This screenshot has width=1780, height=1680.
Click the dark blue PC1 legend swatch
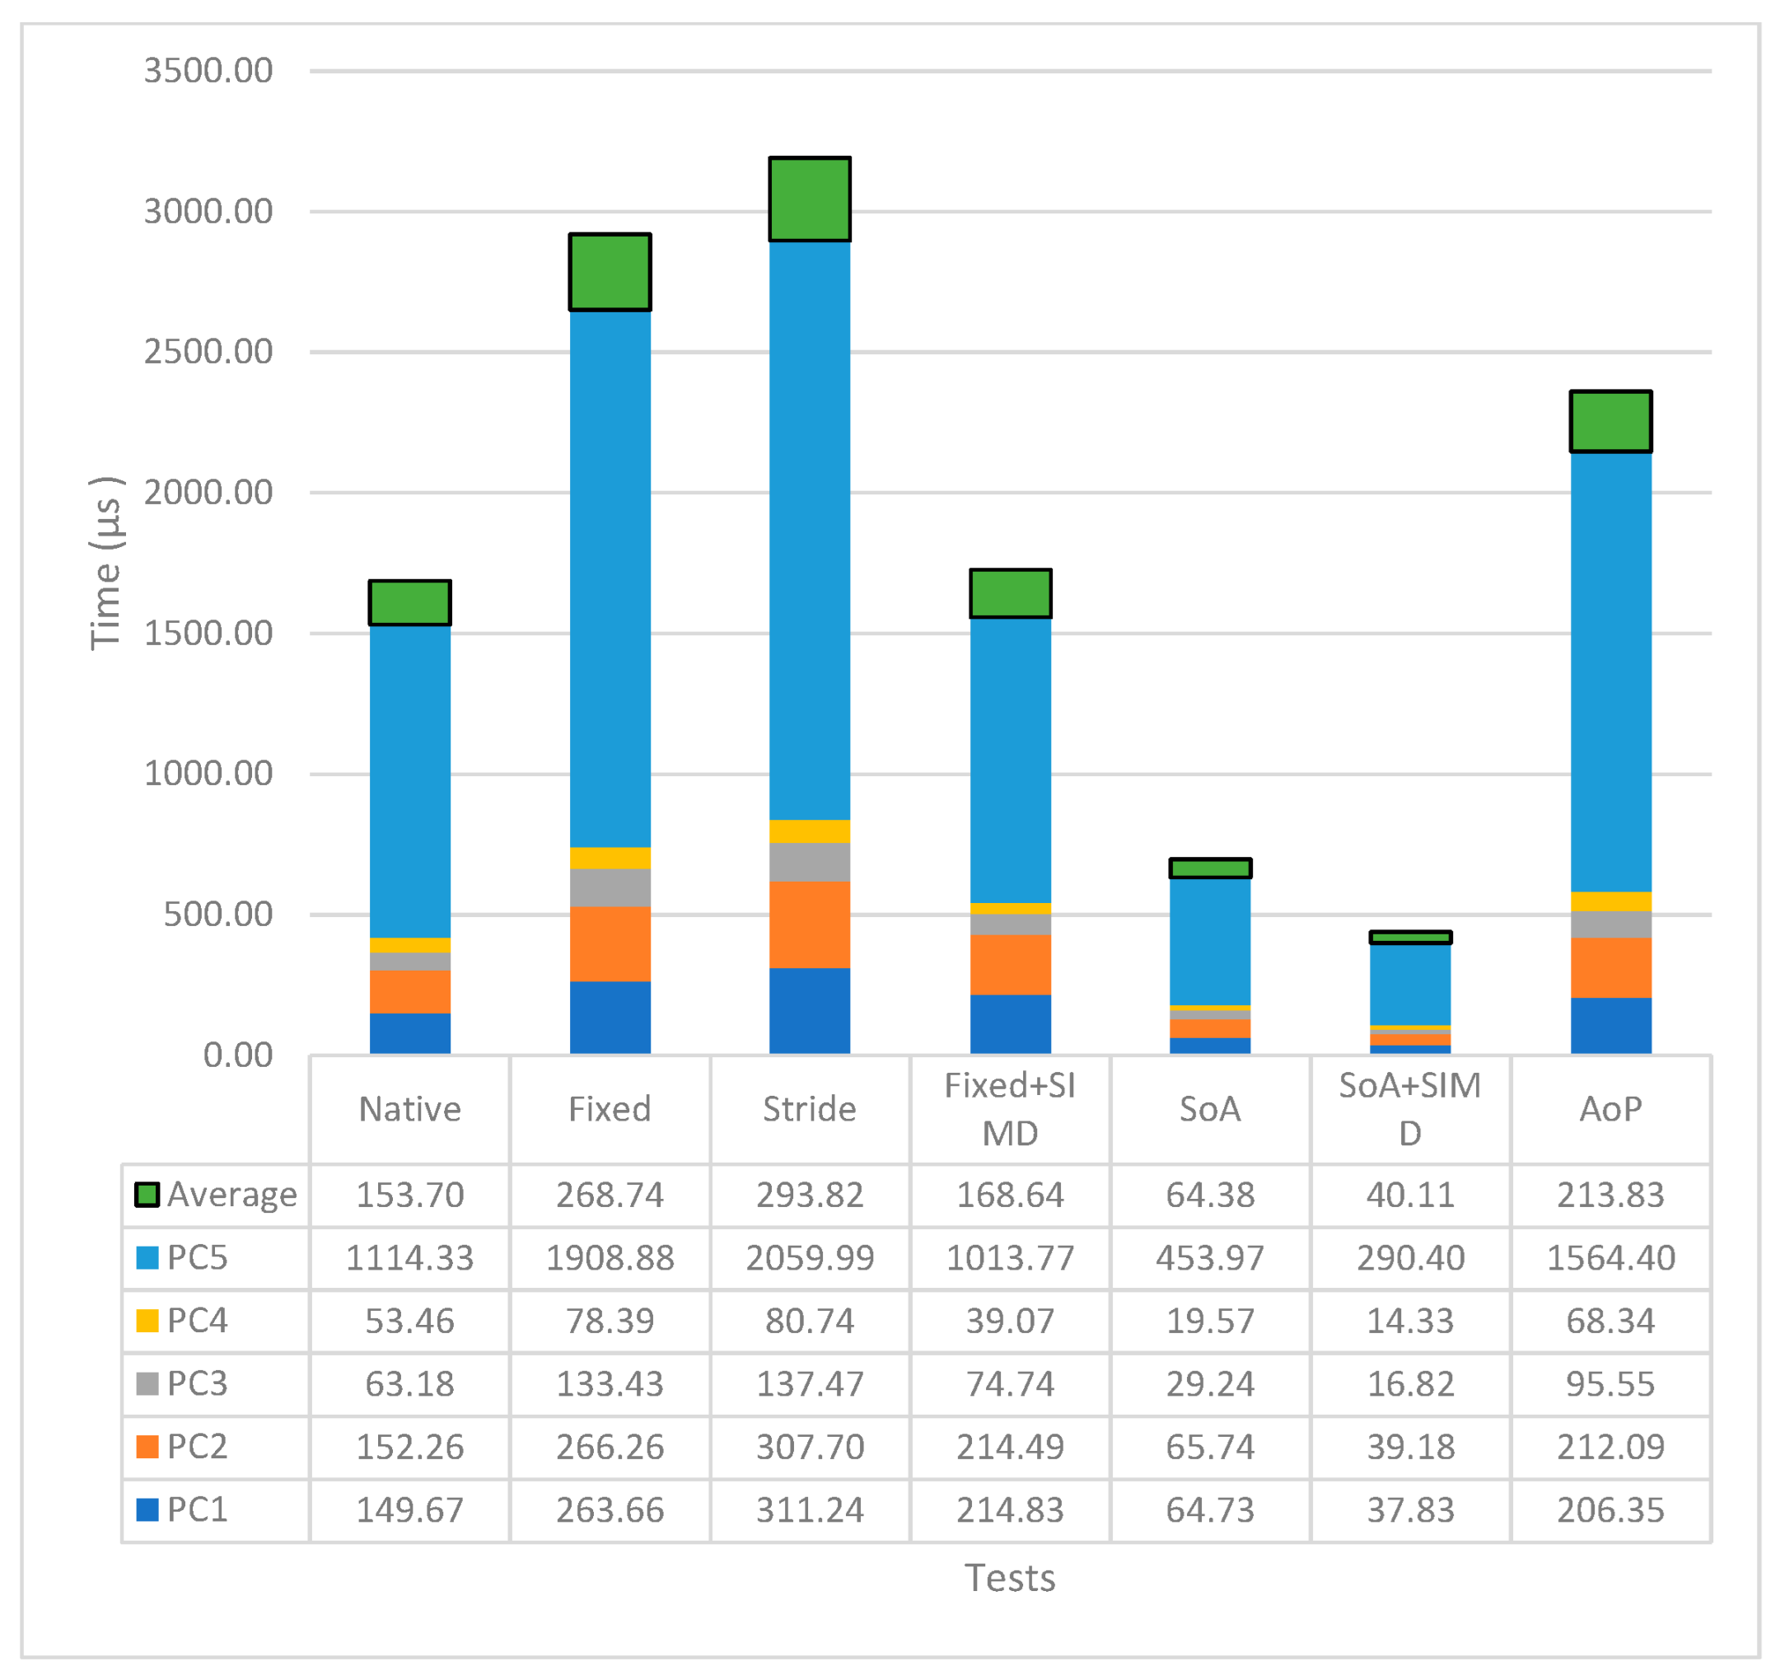coord(147,1509)
